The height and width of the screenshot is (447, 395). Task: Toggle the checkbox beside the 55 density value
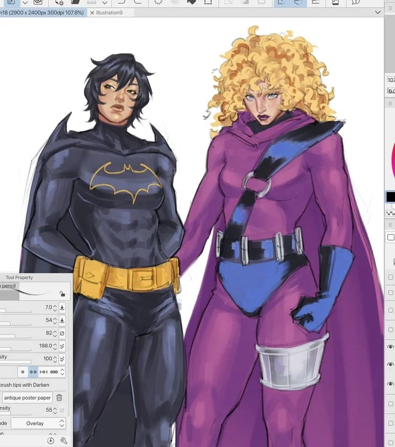coord(62,410)
